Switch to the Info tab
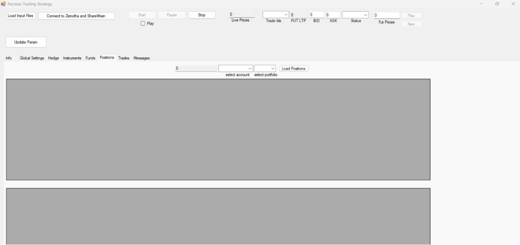Image resolution: width=520 pixels, height=245 pixels. coord(9,58)
